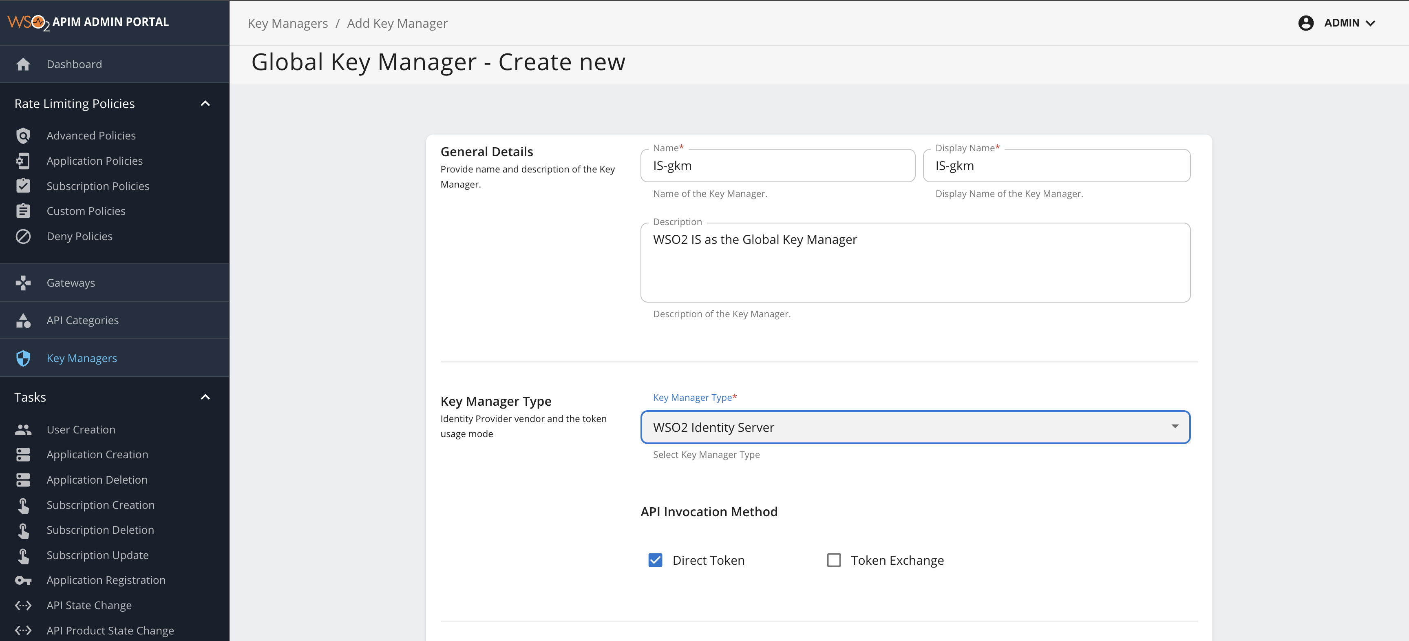The width and height of the screenshot is (1409, 641).
Task: Click the Gateways icon in sidebar
Action: click(x=23, y=283)
